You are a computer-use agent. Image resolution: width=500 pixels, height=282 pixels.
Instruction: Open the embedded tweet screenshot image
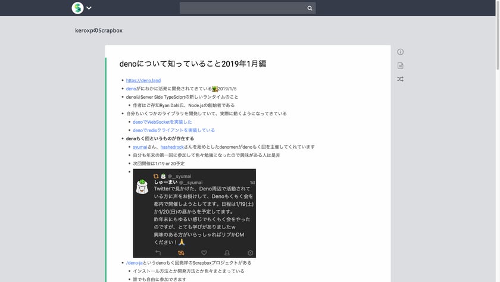point(194,213)
